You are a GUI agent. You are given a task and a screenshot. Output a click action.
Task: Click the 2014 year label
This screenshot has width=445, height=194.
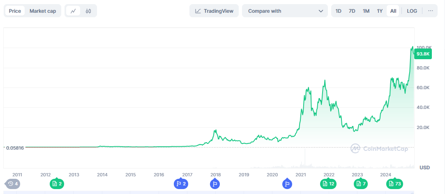click(102, 174)
